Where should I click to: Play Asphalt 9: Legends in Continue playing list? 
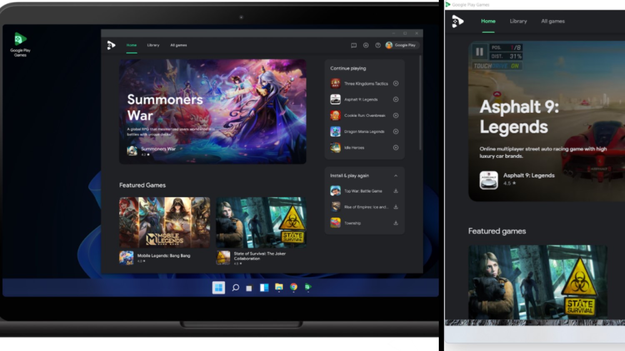click(396, 99)
